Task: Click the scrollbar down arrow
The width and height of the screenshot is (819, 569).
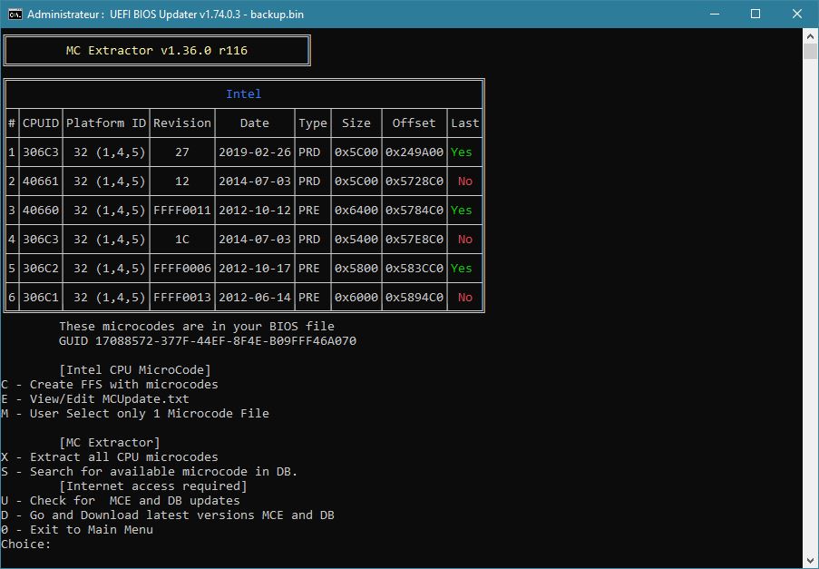Action: 810,562
